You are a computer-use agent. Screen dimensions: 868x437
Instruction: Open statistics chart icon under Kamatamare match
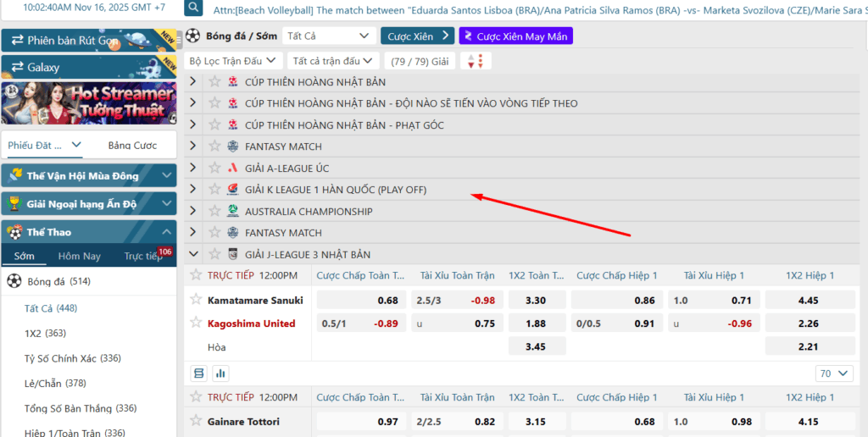click(221, 373)
